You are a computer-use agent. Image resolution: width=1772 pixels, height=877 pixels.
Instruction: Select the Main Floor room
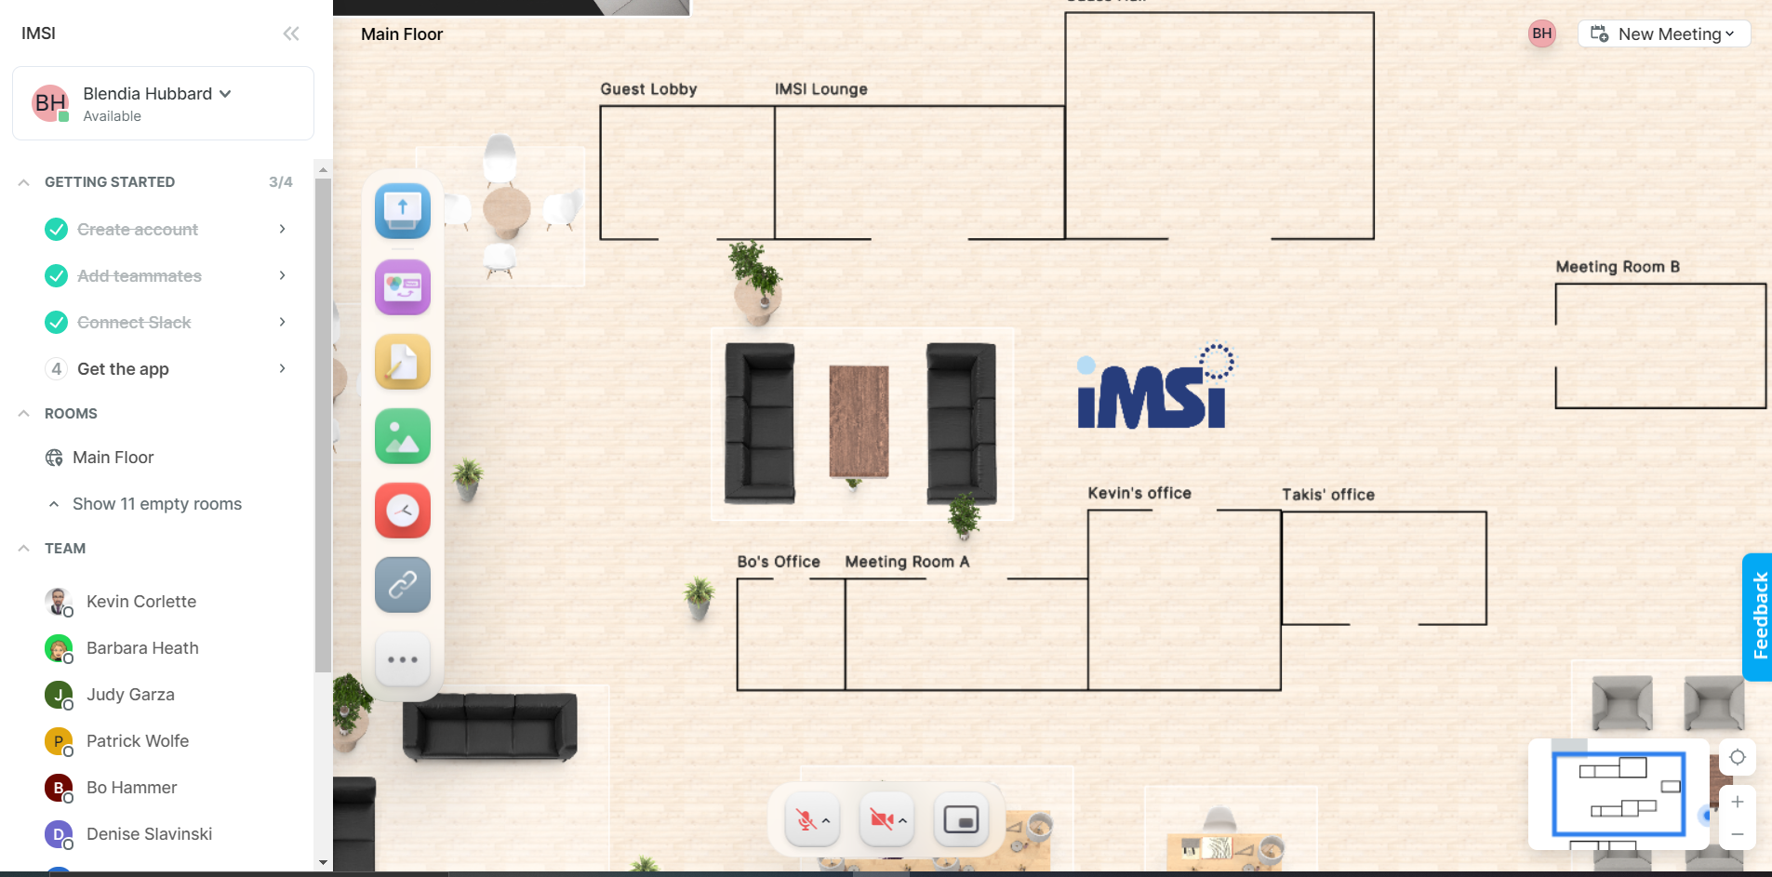(113, 458)
